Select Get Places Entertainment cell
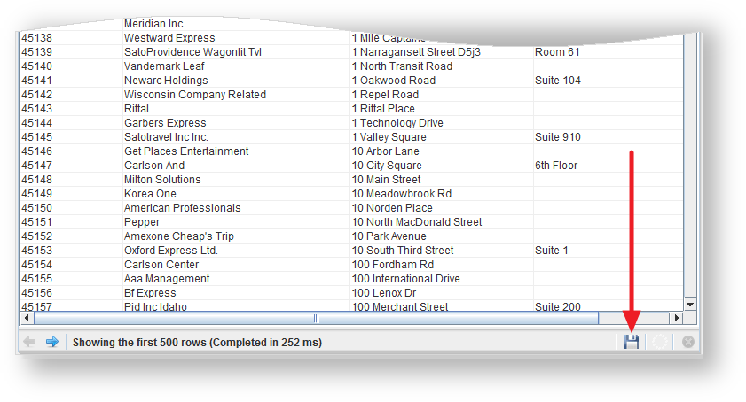The width and height of the screenshot is (746, 402). point(236,151)
